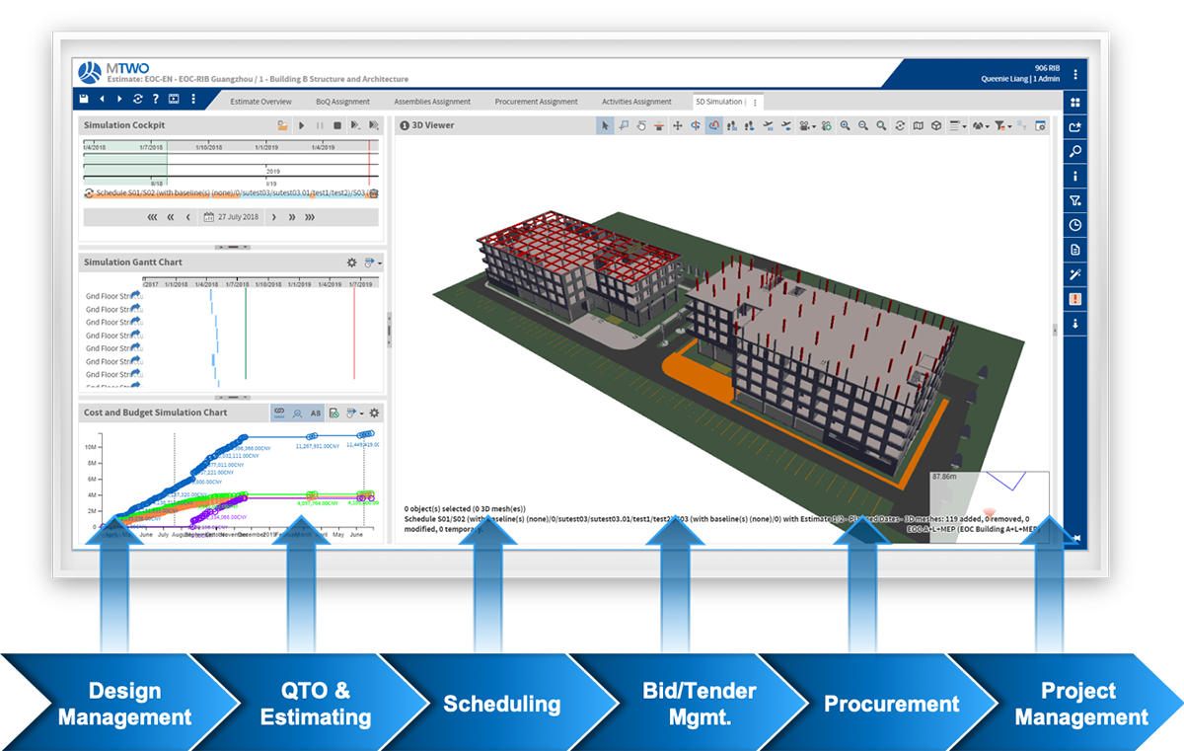
Task: Step forward with single right chevron
Action: (x=273, y=217)
